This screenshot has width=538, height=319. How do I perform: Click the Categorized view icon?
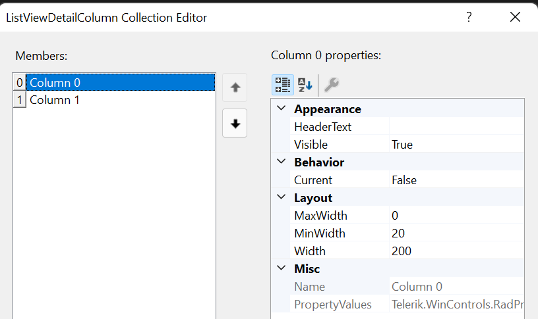pos(283,85)
